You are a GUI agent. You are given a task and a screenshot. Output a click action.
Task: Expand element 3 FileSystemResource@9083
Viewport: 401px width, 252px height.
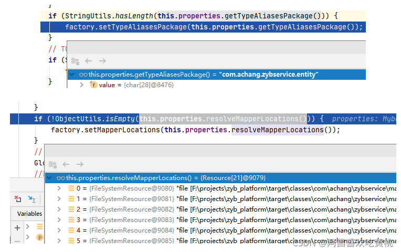click(59, 220)
